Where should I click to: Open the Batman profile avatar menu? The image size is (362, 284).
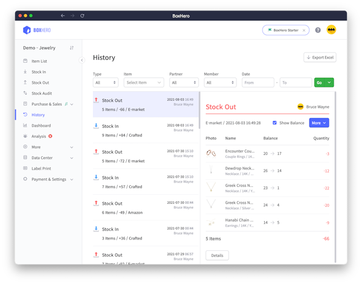pos(331,30)
